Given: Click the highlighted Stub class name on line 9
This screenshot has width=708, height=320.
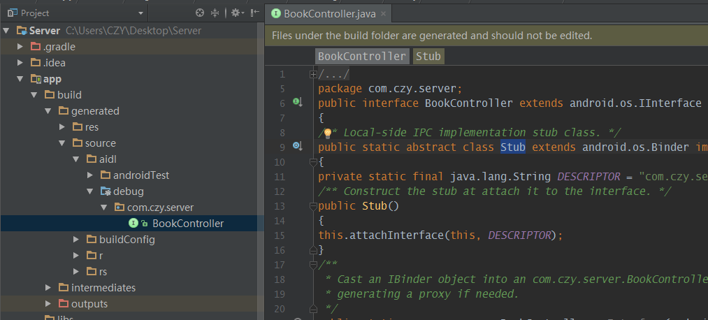Looking at the screenshot, I should pos(513,147).
